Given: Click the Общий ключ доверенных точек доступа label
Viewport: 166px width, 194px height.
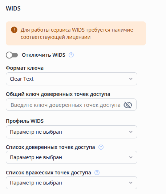Looking at the screenshot, I should click(x=58, y=94).
